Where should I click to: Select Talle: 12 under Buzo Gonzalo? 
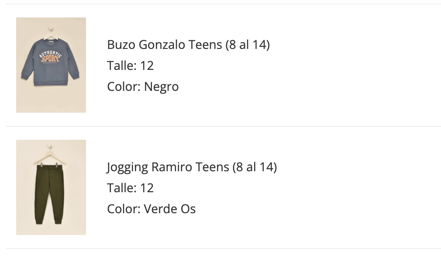[x=130, y=66]
